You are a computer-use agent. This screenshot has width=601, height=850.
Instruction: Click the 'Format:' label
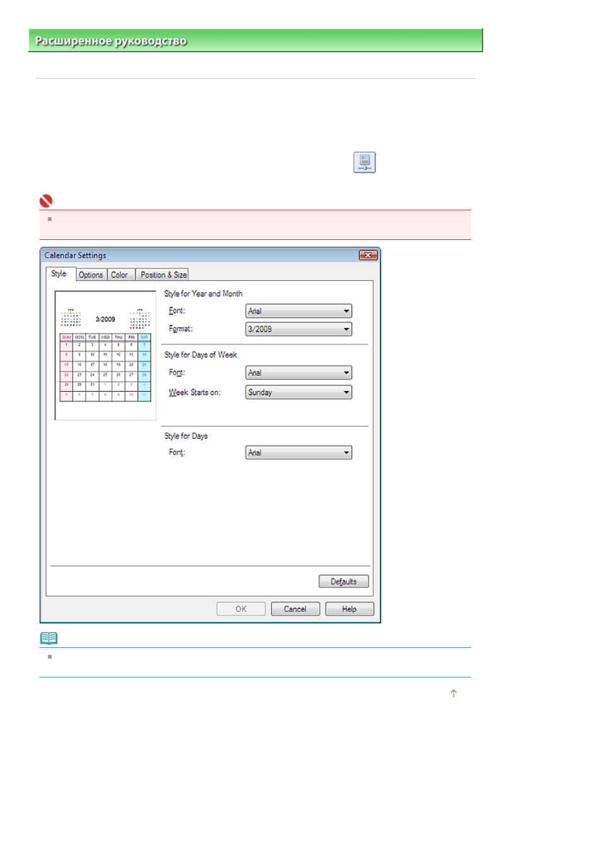tap(181, 329)
